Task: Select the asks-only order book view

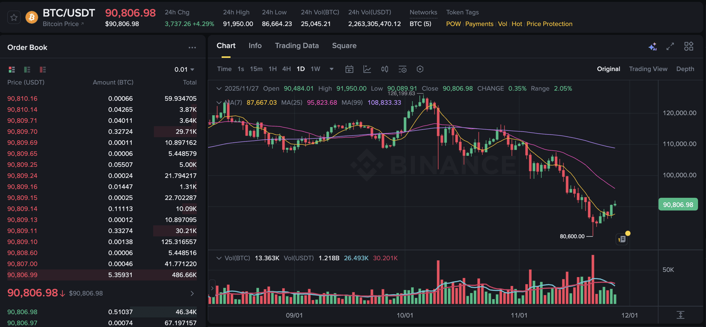Action: (x=42, y=70)
